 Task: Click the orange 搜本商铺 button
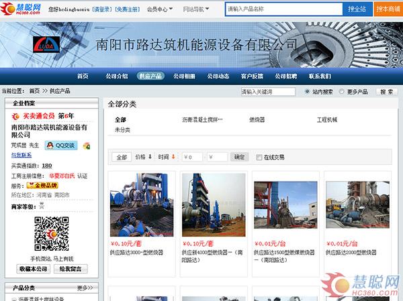coord(388,9)
